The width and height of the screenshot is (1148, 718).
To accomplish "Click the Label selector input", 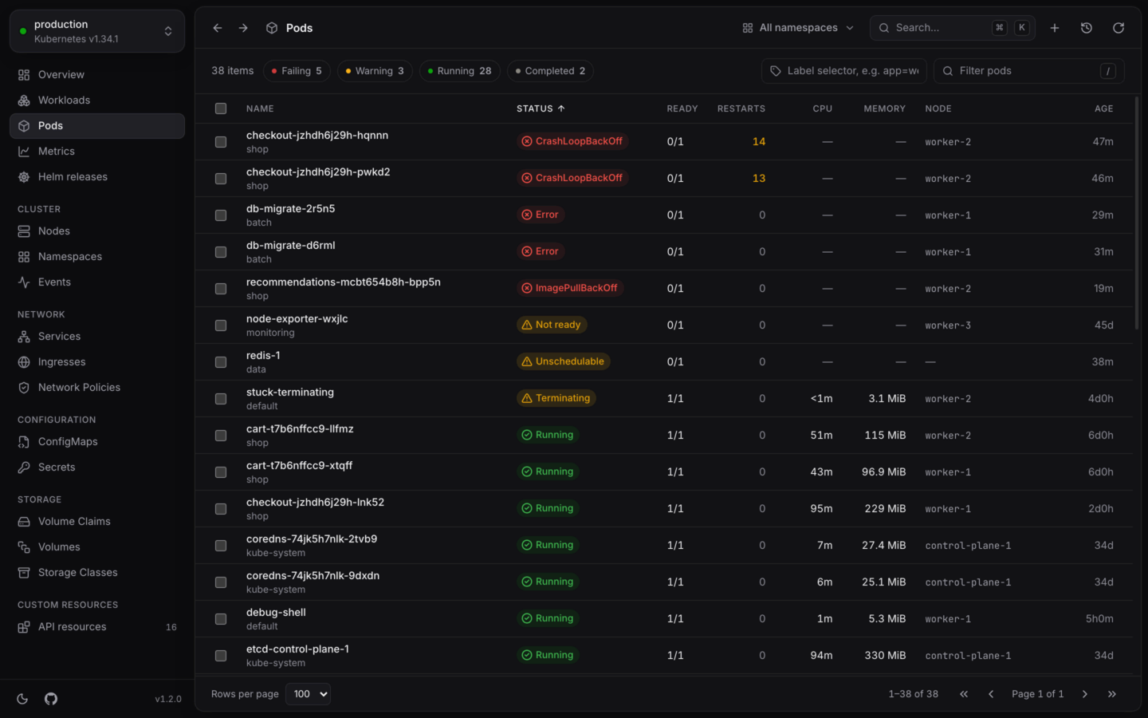I will point(844,71).
